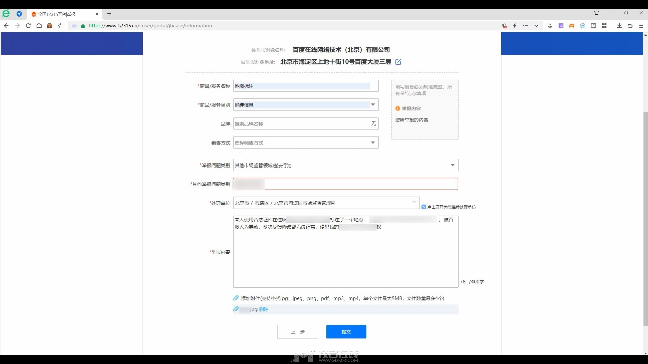
Task: Open the scissors screenshot tool
Action: (550, 26)
